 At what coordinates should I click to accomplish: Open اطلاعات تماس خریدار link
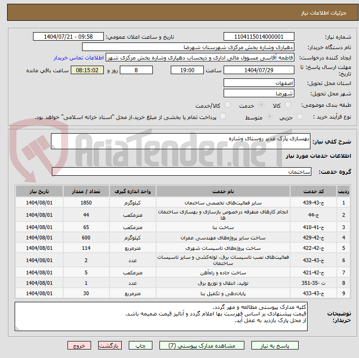coord(79,58)
